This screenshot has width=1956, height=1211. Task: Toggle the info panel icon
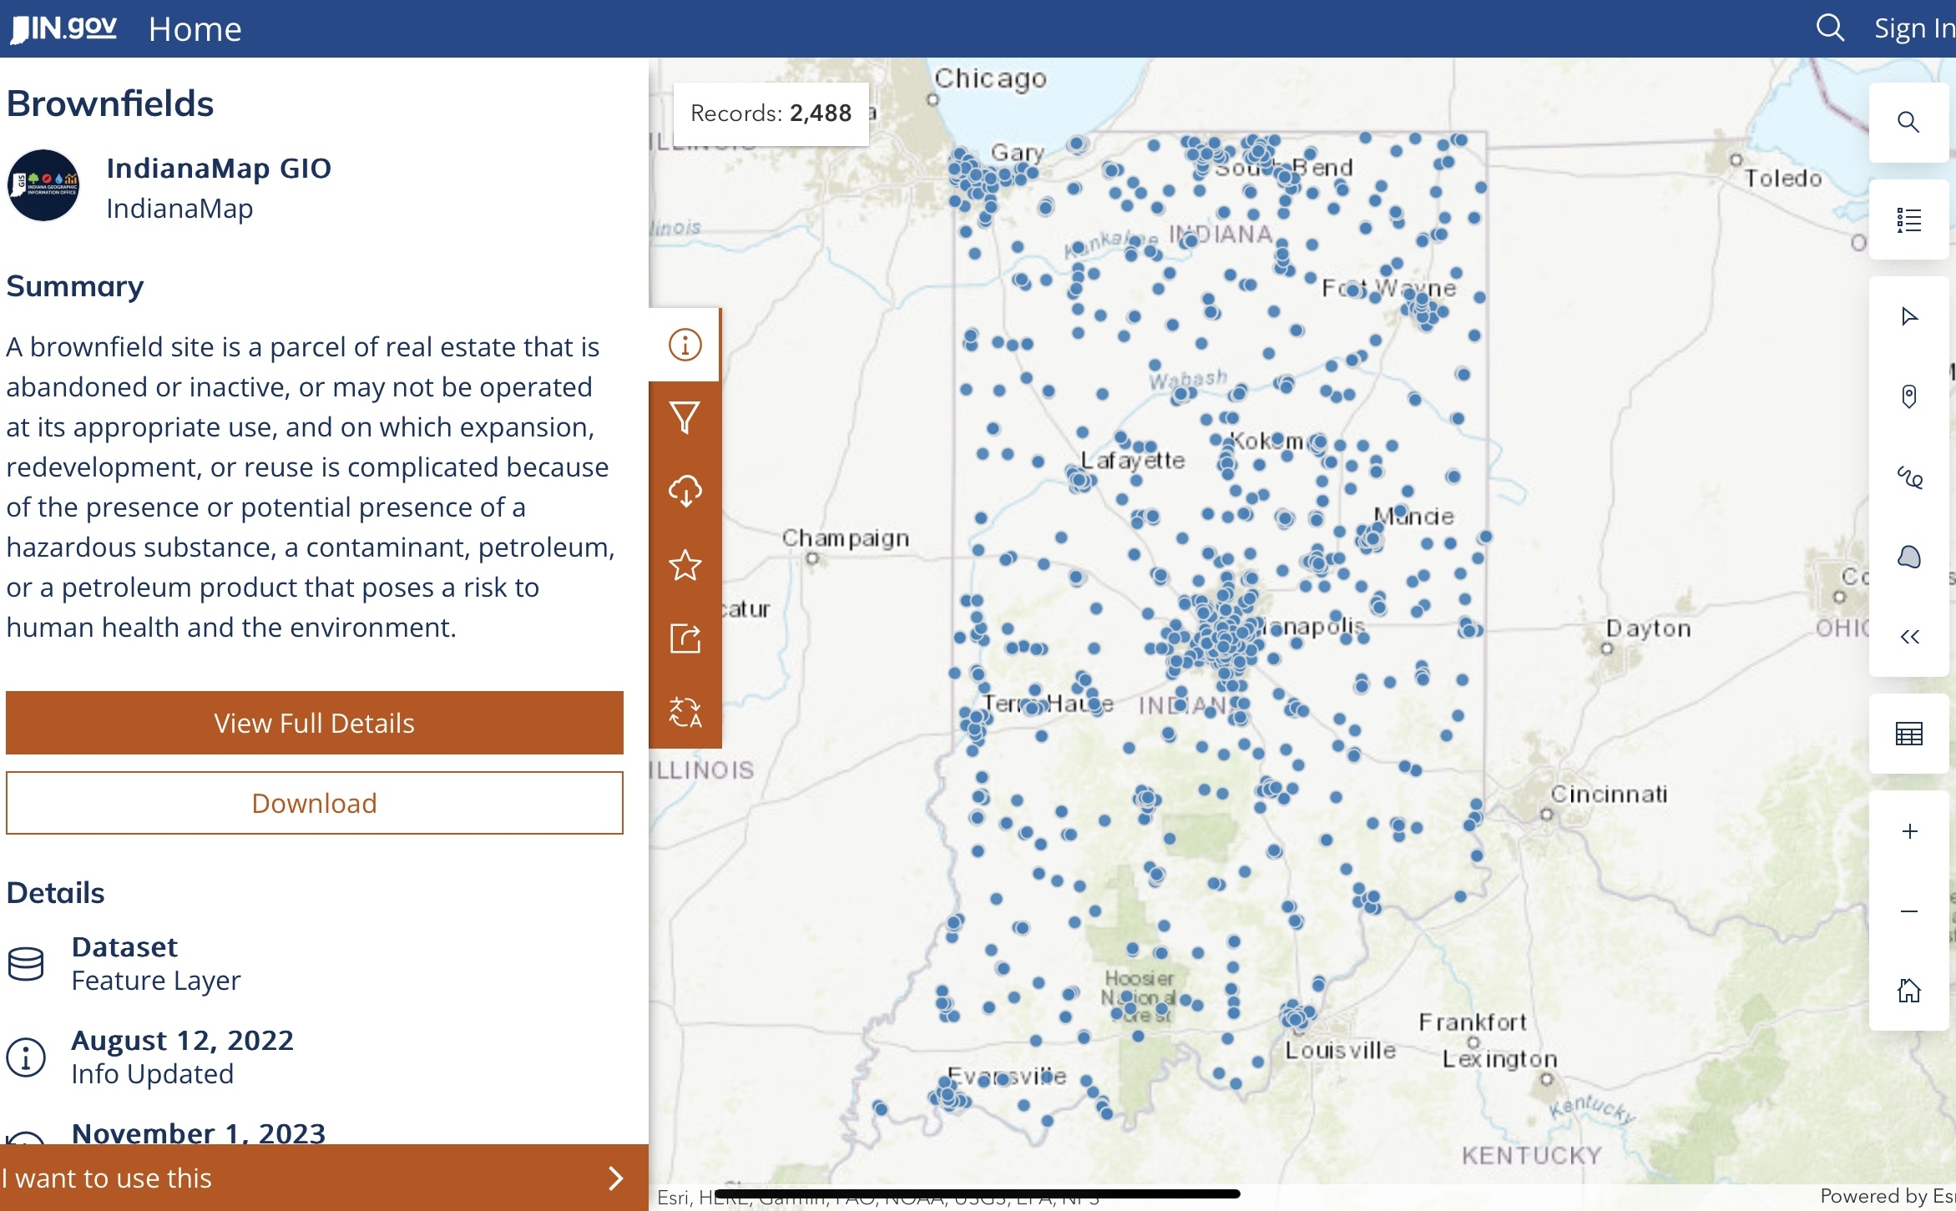[685, 345]
